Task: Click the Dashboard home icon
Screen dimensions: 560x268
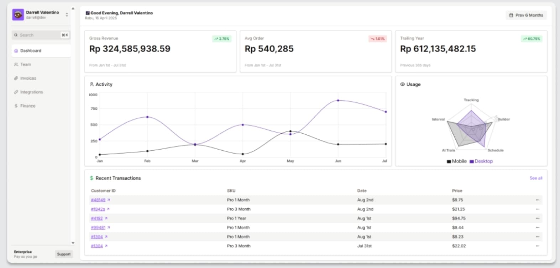Action: 16,51
